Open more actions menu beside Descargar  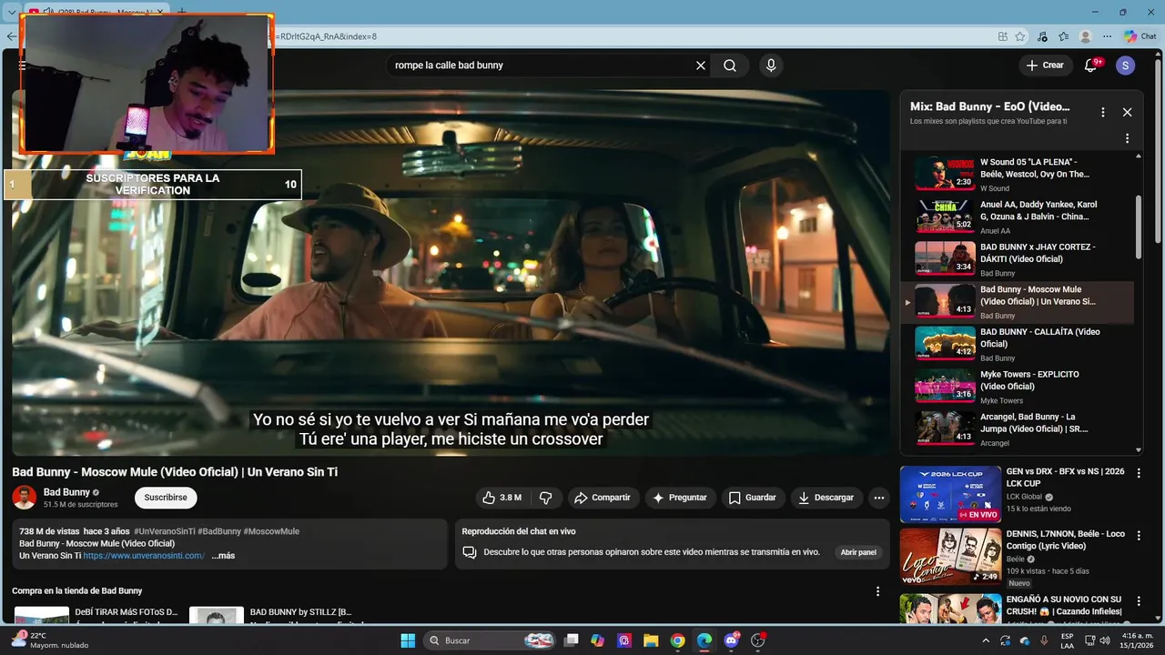click(x=878, y=498)
